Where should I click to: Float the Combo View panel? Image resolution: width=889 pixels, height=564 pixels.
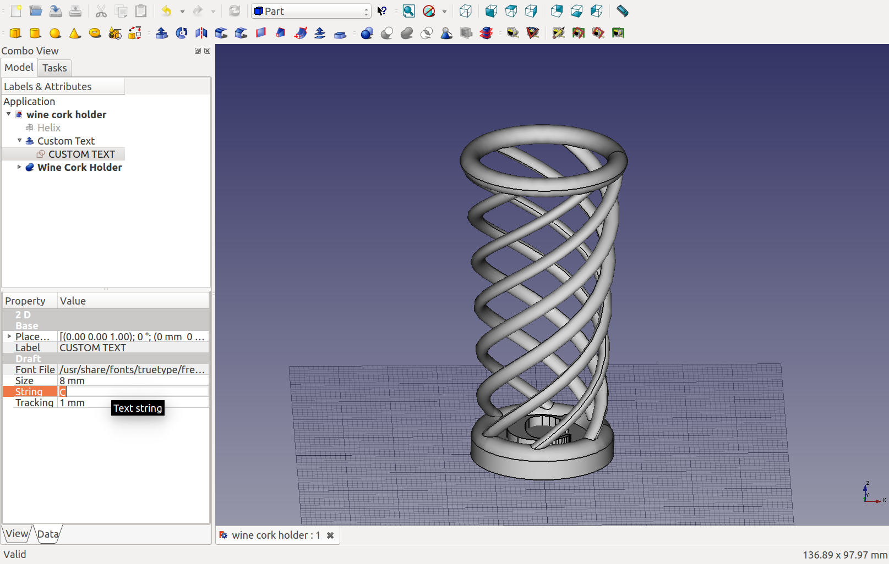click(x=198, y=51)
